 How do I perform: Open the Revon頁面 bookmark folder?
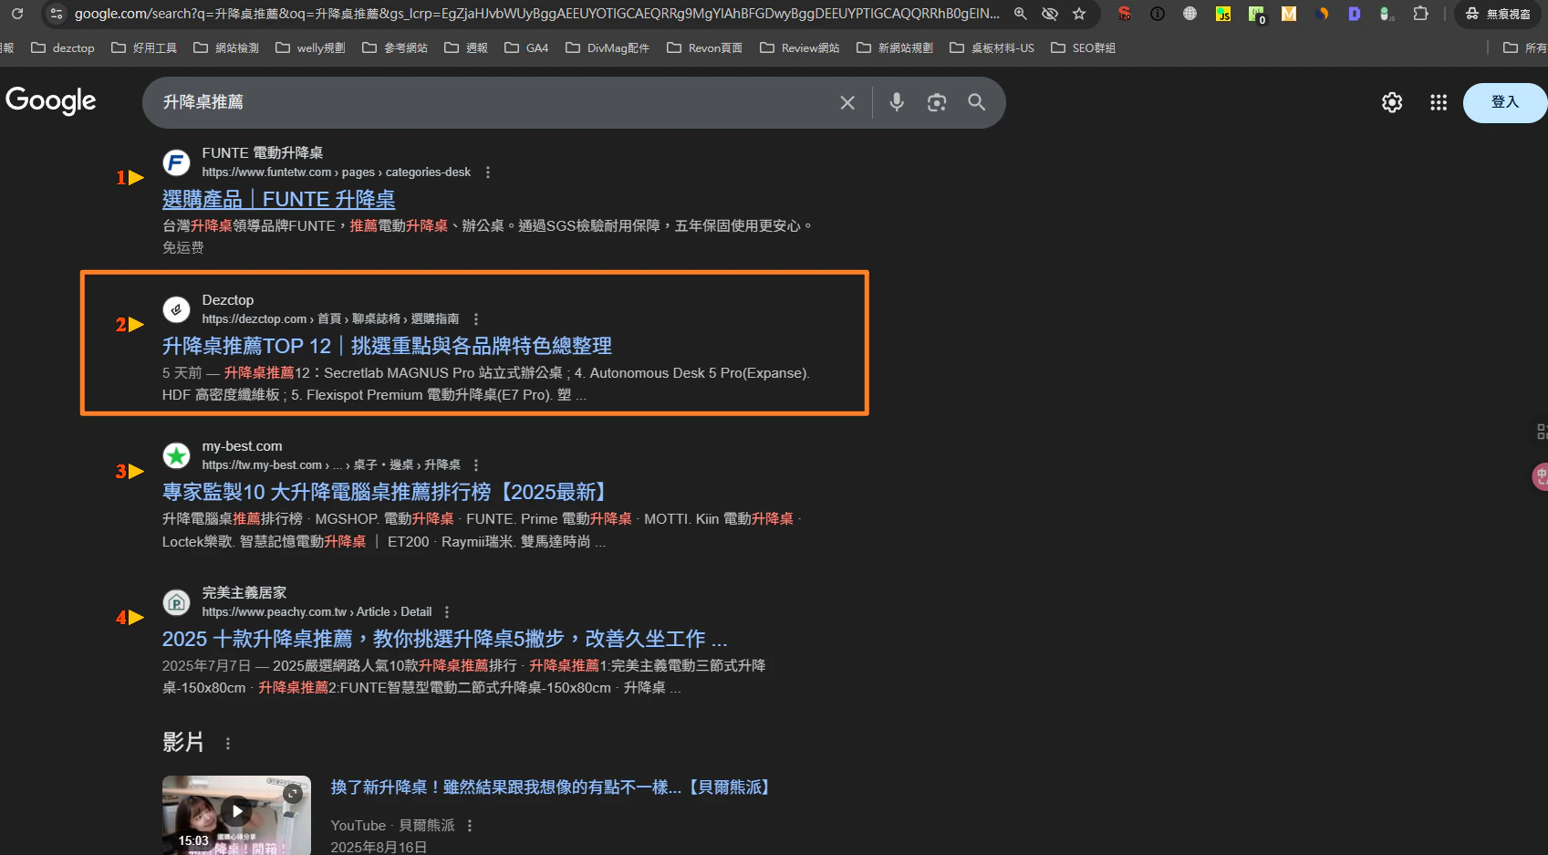click(x=704, y=47)
